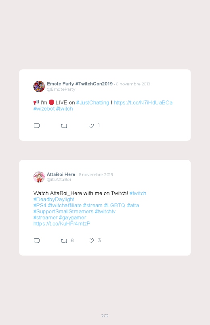Click retweet icon on Emote Party tweet
Screen dimensions: 210x325
(x=64, y=126)
